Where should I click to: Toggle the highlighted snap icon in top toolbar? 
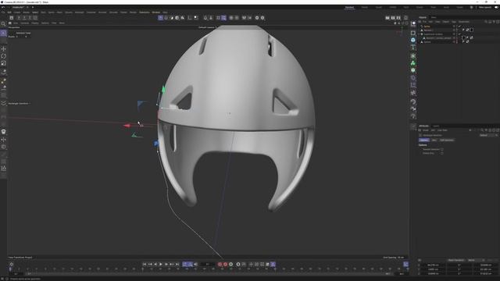coord(224,18)
